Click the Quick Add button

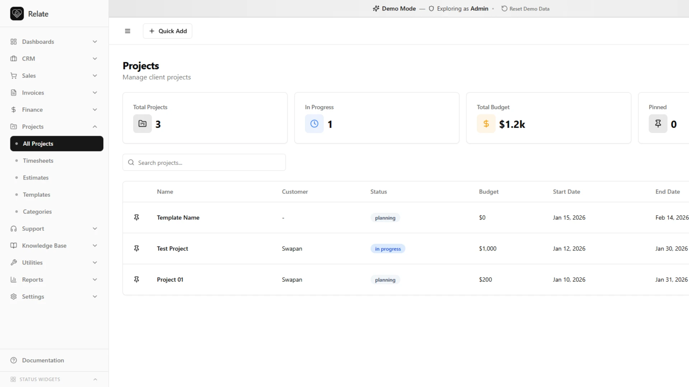click(x=168, y=31)
